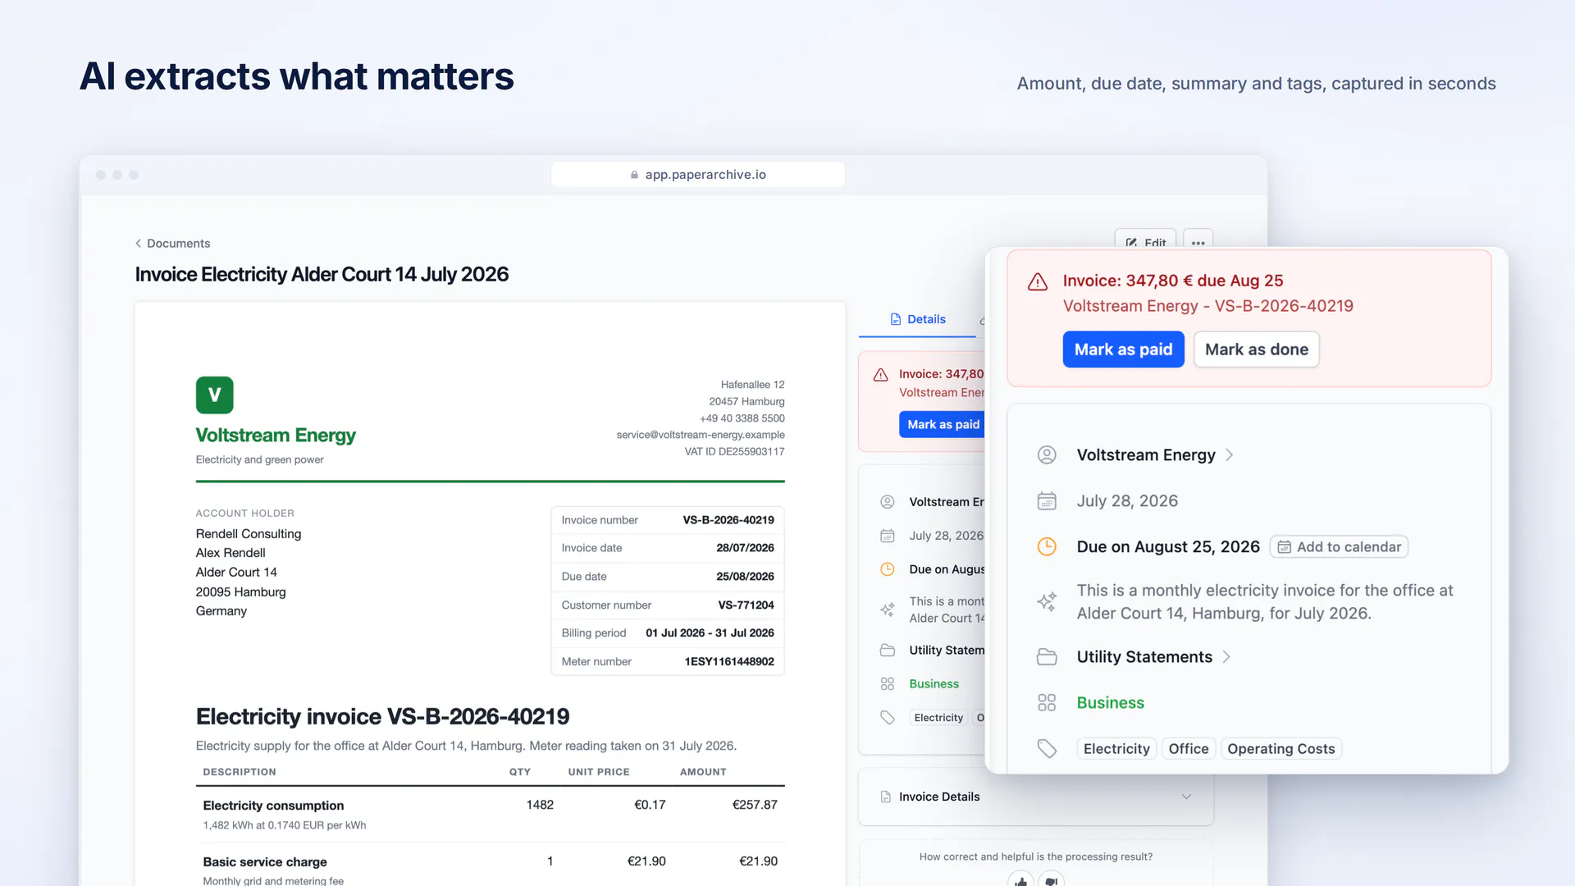Select the green Business category in enlarged panel

pos(1110,703)
